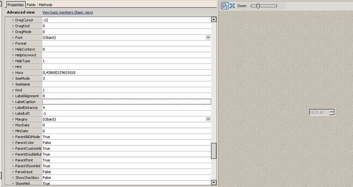
Task: Click the LabelLeft value -1
Action: click(x=44, y=113)
